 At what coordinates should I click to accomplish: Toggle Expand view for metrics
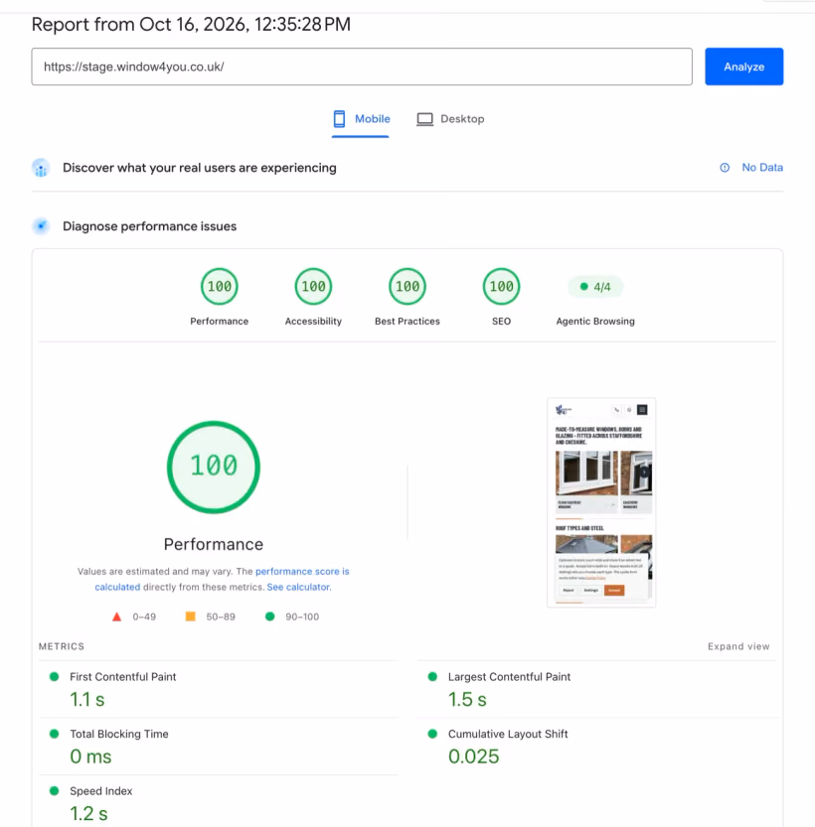(738, 646)
